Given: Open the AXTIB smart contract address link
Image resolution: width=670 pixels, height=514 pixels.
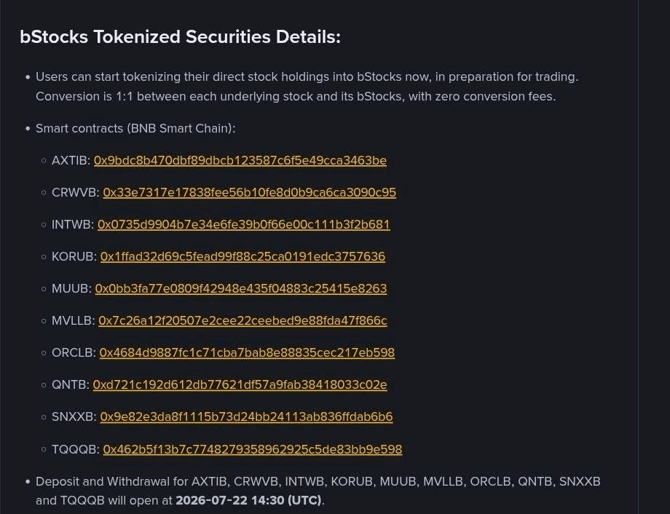Looking at the screenshot, I should pyautogui.click(x=240, y=160).
